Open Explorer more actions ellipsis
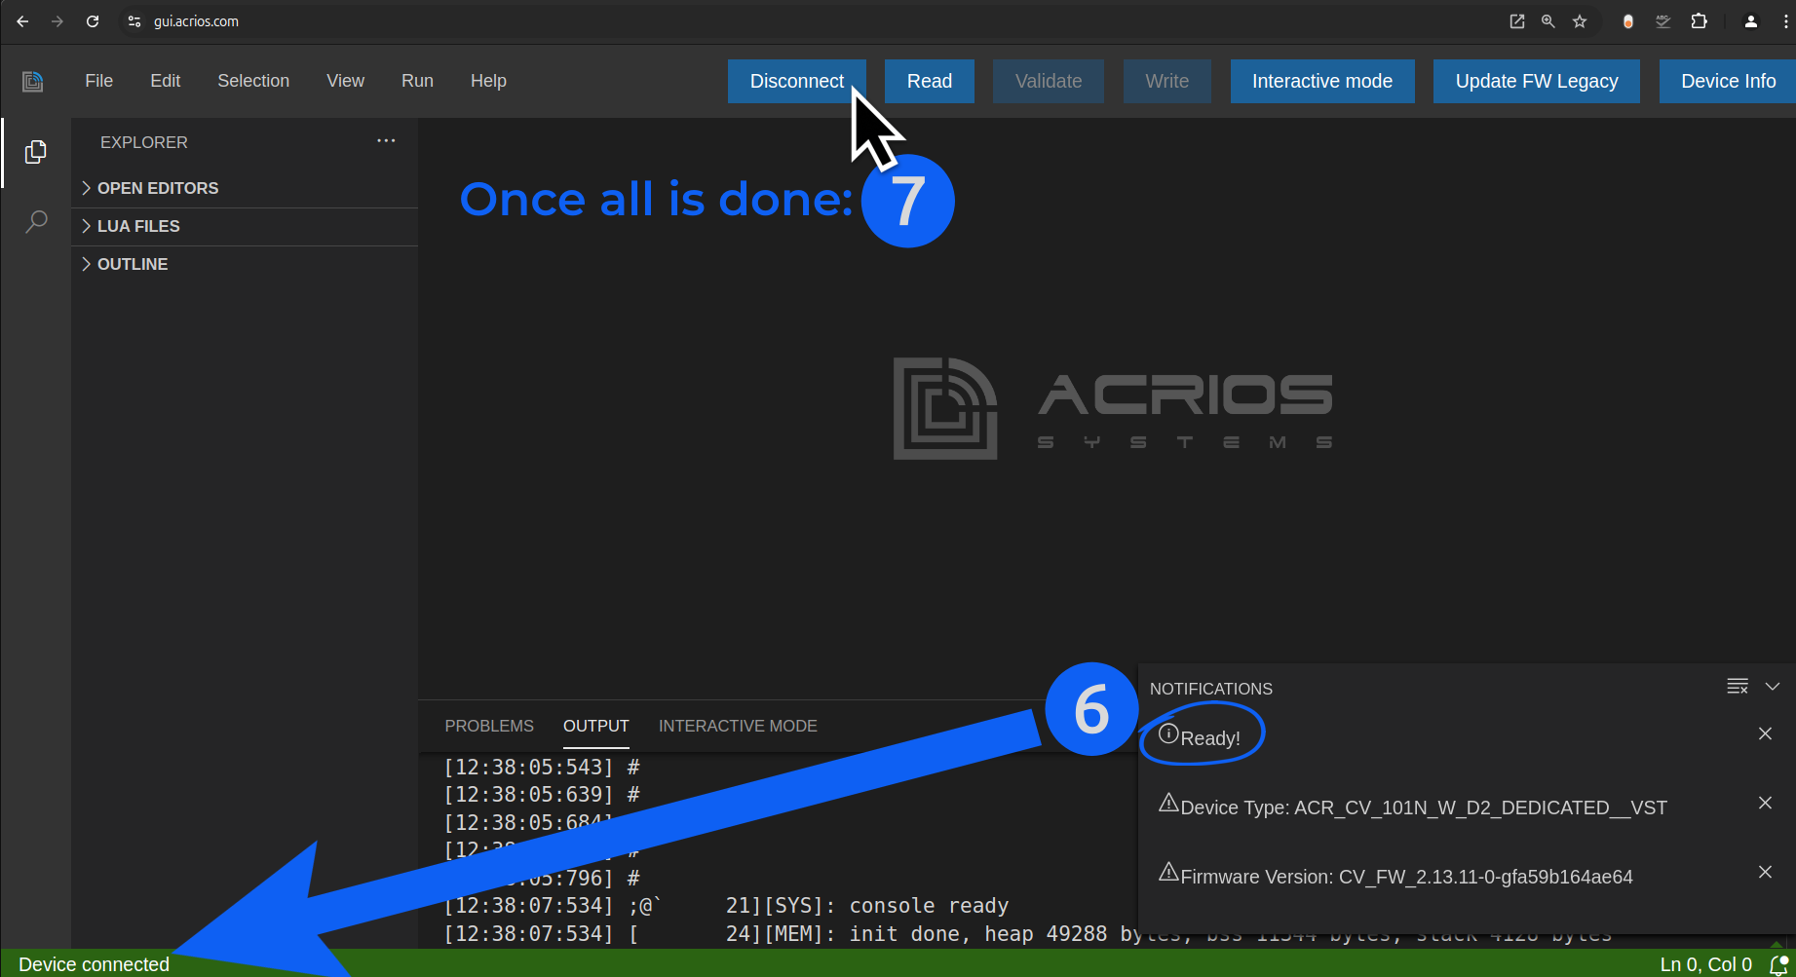 386,141
